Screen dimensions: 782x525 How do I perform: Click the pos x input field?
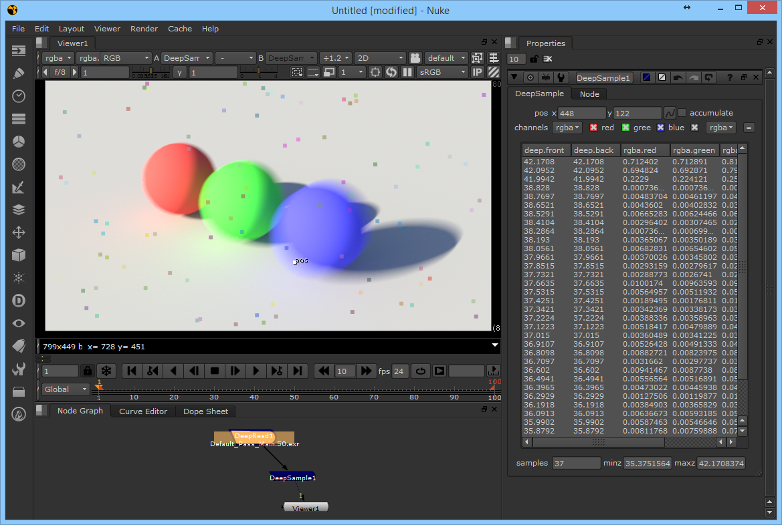[581, 113]
